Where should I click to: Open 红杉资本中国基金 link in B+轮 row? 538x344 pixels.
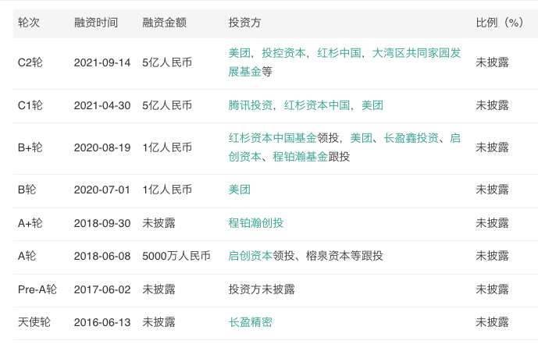(x=273, y=138)
